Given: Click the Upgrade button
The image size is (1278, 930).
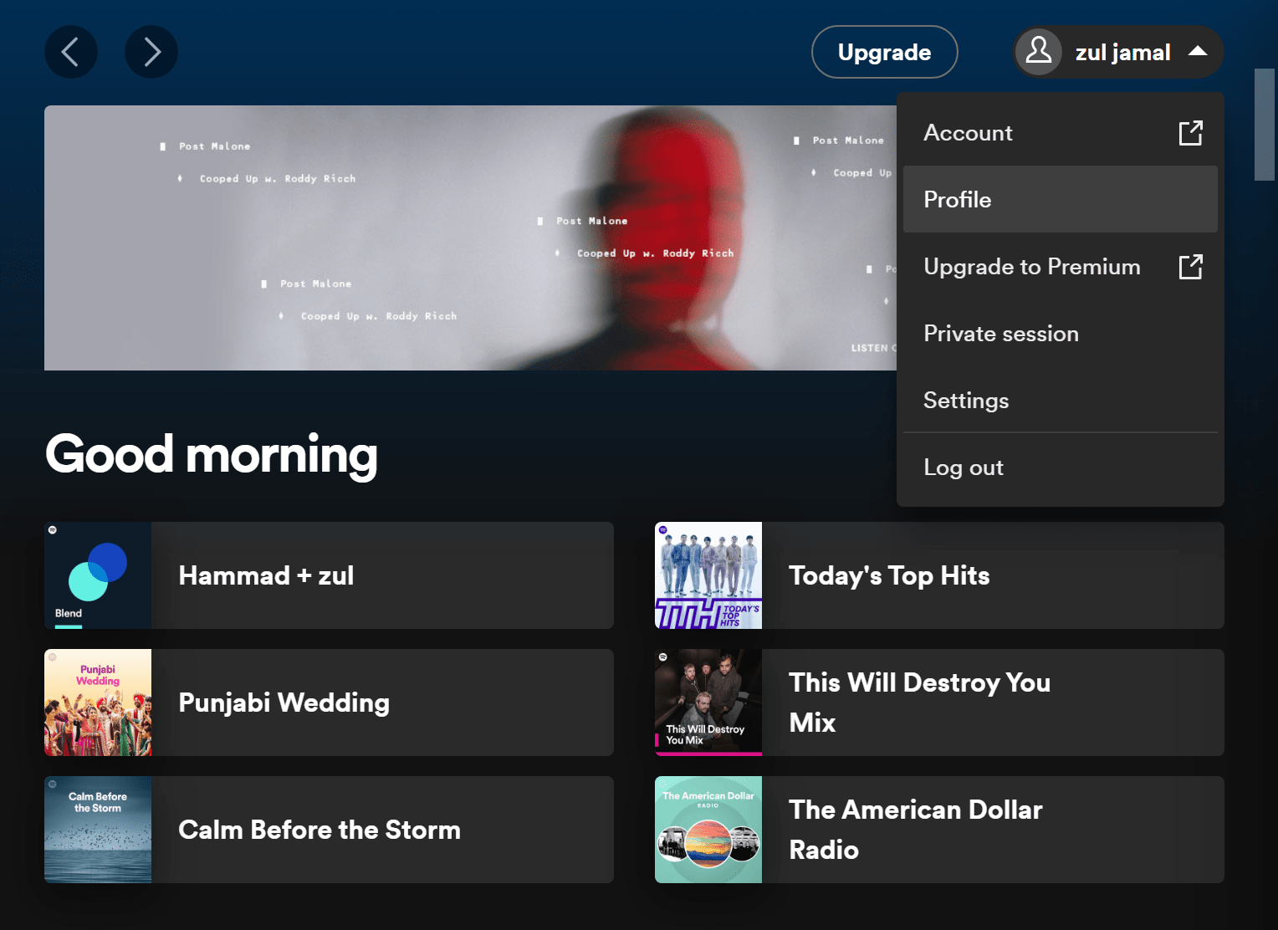Looking at the screenshot, I should click(x=885, y=52).
